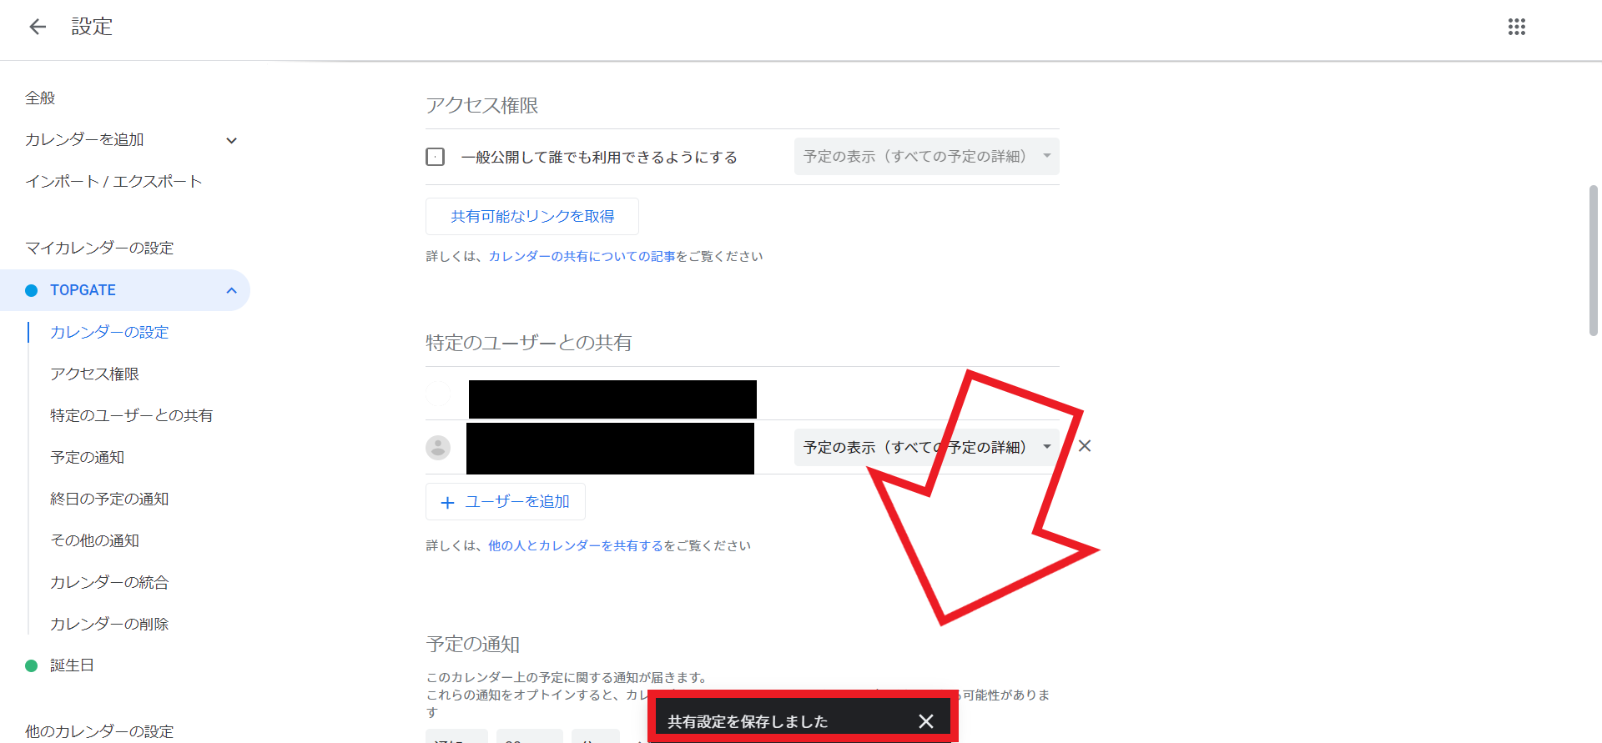This screenshot has width=1602, height=743.
Task: Open インポート / エクスポート settings
Action: click(113, 181)
